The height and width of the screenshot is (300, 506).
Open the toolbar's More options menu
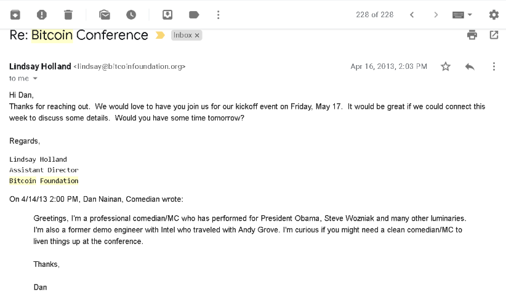tap(218, 15)
